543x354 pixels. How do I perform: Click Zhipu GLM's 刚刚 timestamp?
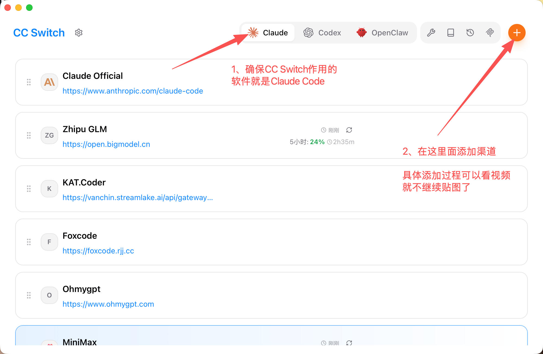pyautogui.click(x=334, y=130)
